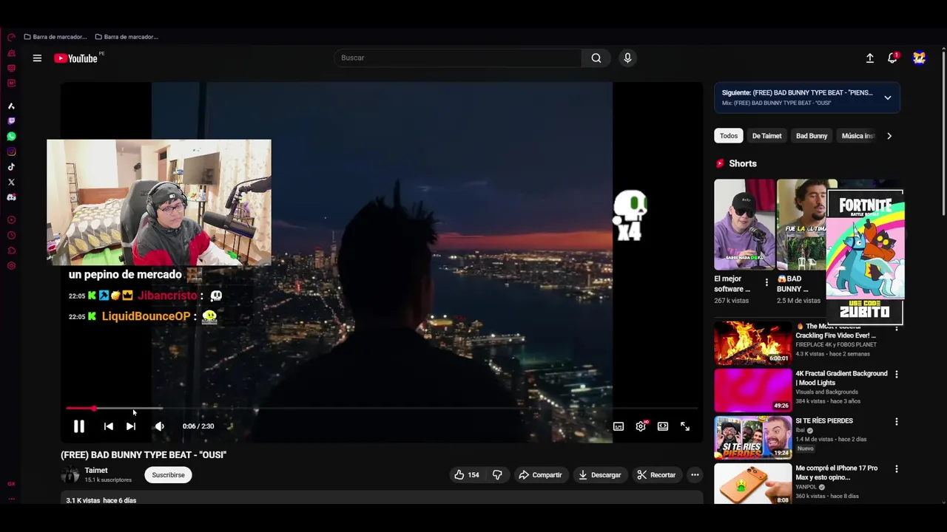Open history clock in browser sidebar
947x532 pixels.
pyautogui.click(x=11, y=236)
